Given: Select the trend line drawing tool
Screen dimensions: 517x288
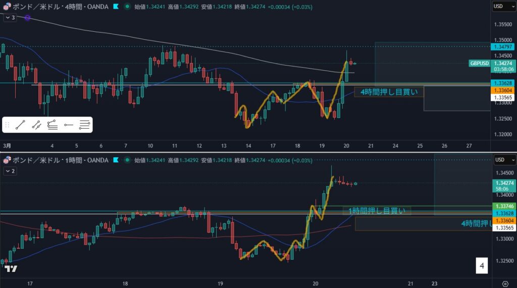Looking at the screenshot, I should pyautogui.click(x=21, y=125).
